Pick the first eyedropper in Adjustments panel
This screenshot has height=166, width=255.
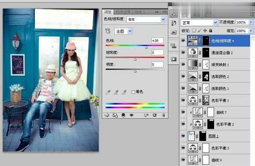point(108,92)
